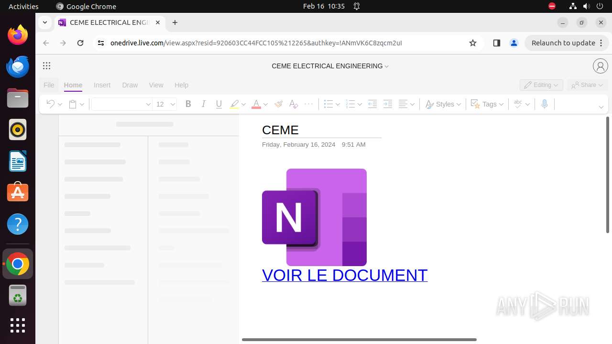Expand the CEME ELECTRICAL ENGINEERING notebook title
This screenshot has width=612, height=344.
(x=330, y=66)
